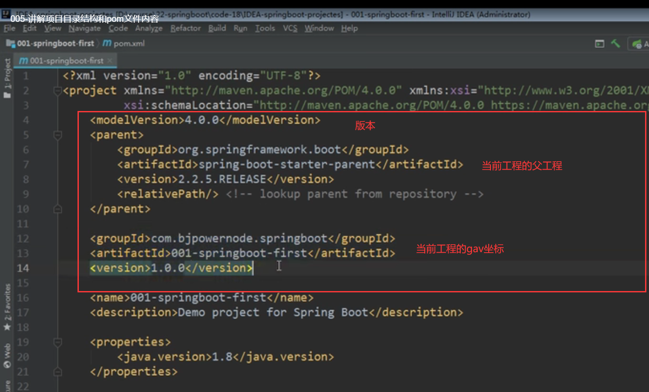Open the Project tool window
This screenshot has height=392, width=649.
(x=7, y=78)
